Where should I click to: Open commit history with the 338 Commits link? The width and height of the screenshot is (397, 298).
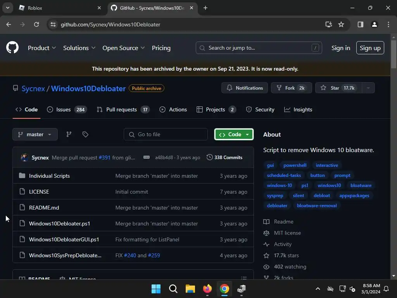(x=224, y=158)
